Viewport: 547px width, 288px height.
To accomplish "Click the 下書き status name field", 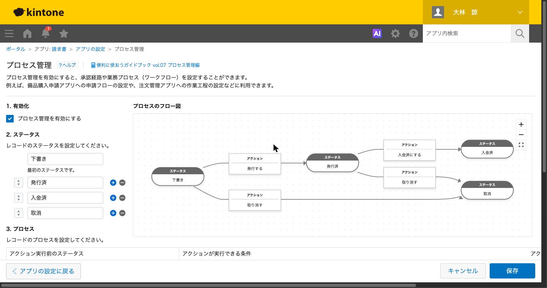I will [65, 159].
